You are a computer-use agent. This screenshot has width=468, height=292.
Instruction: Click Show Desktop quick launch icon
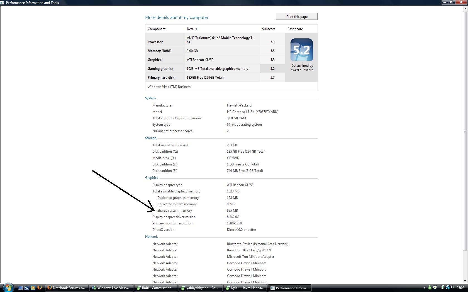(20, 288)
